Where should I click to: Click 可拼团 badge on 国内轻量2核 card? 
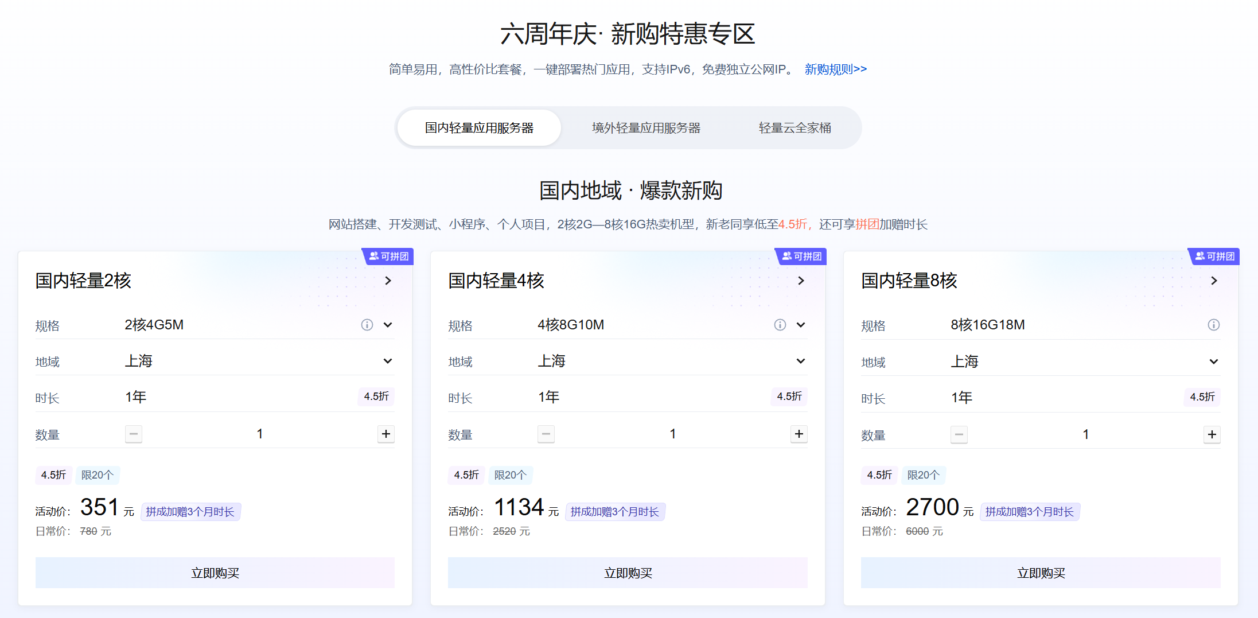click(388, 256)
